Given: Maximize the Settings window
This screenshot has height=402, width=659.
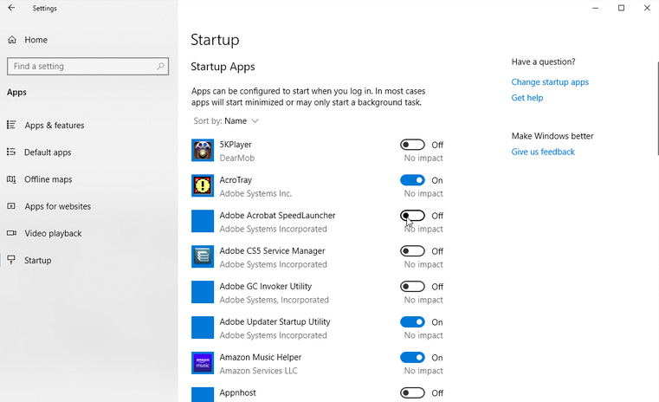Looking at the screenshot, I should pos(621,8).
